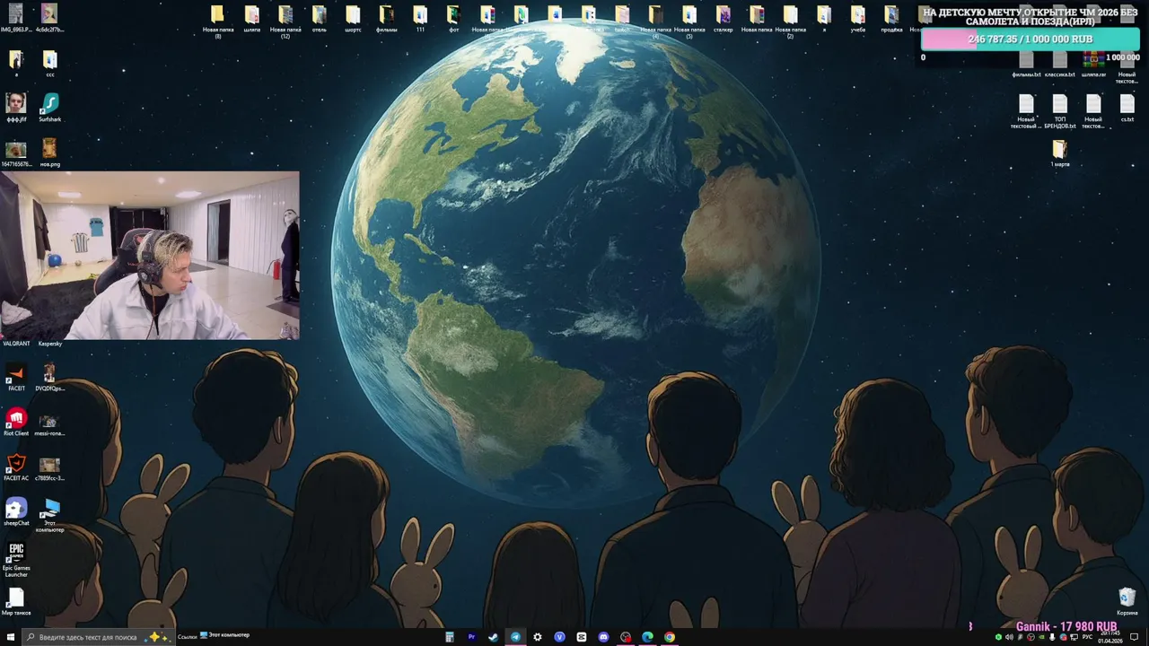The image size is (1149, 646).
Task: Select the cs.txt file icon
Action: 1127,109
